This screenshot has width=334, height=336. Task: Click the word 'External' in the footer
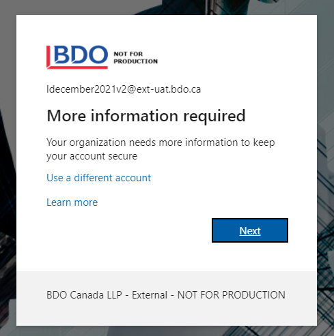[150, 295]
